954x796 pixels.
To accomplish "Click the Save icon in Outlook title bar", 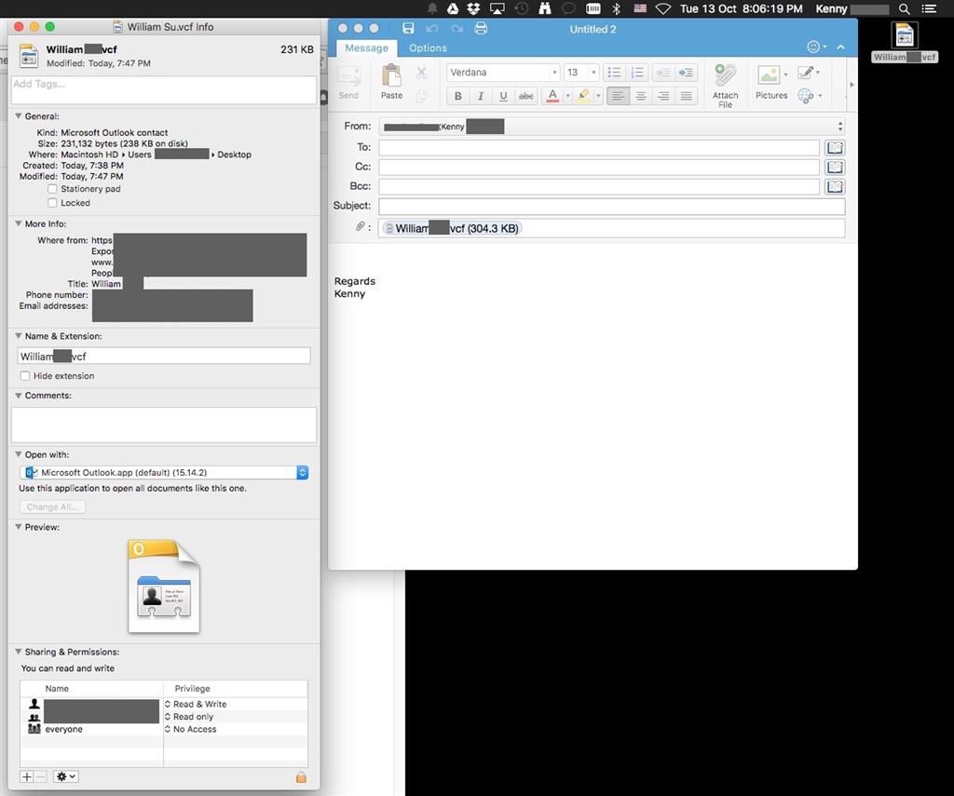I will [x=408, y=29].
